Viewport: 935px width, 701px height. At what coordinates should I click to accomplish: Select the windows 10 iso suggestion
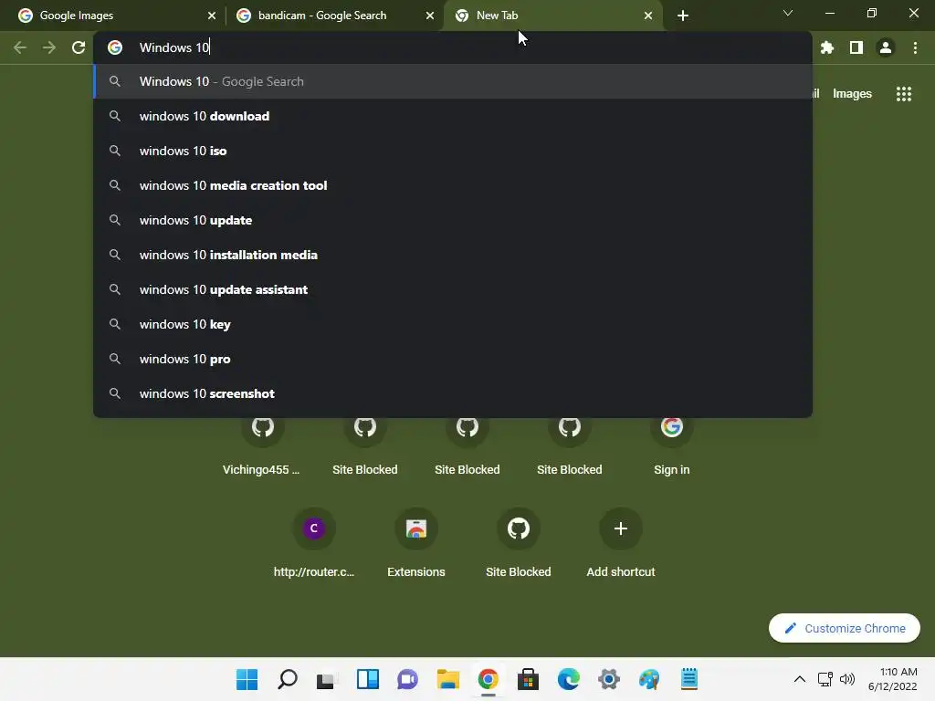tap(453, 151)
